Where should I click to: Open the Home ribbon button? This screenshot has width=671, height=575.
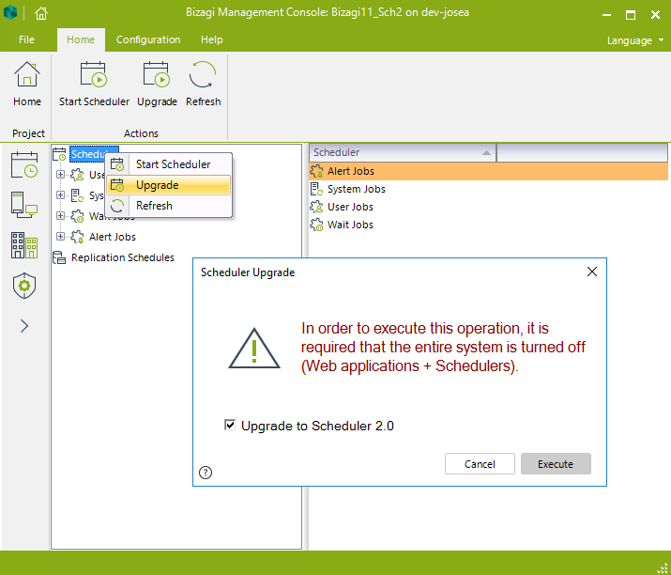27,84
